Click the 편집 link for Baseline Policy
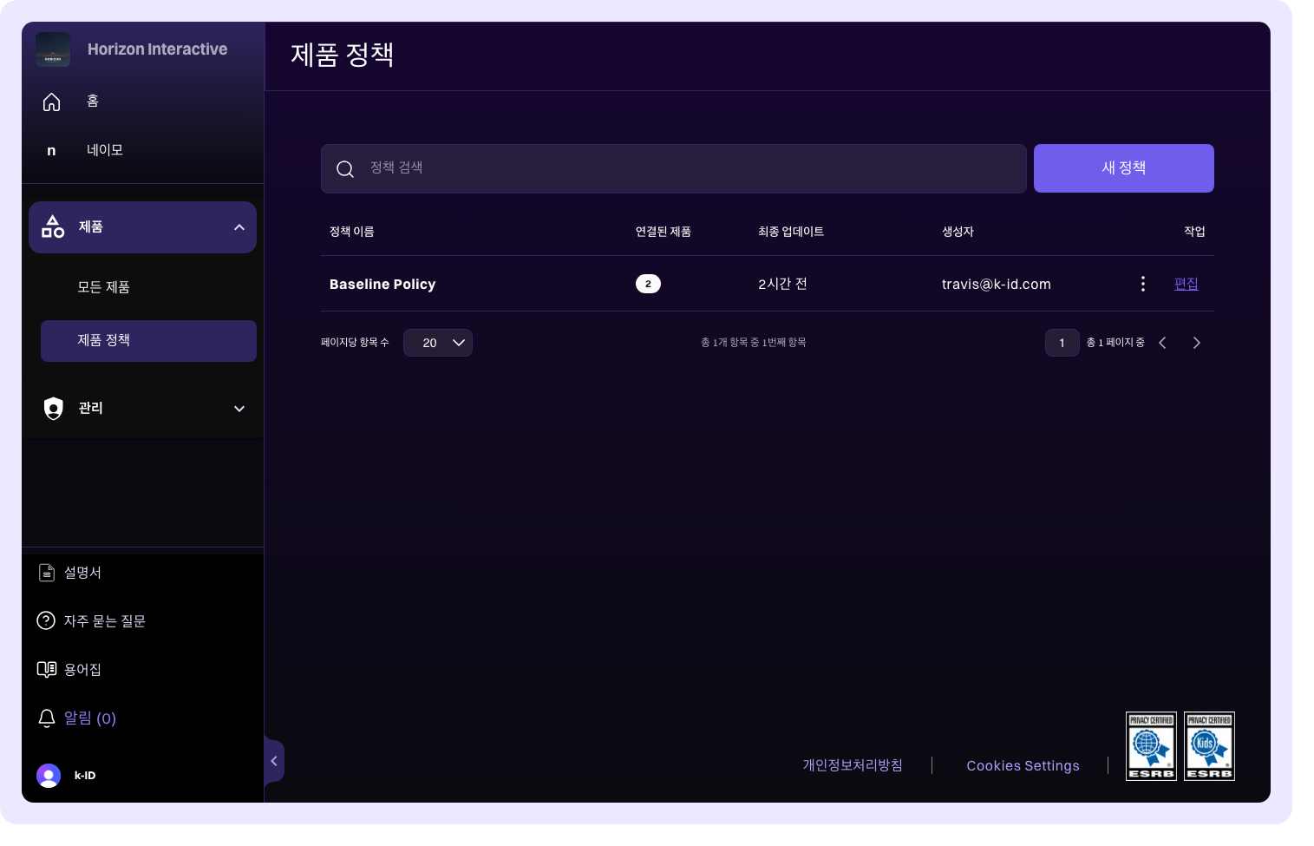The image size is (1314, 846). pos(1186,284)
